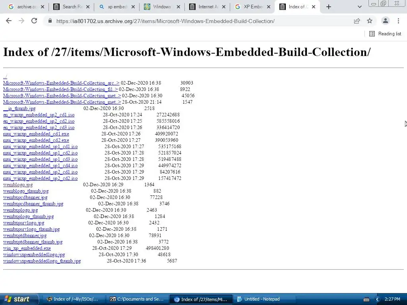Download mui_winxp_embedded_sp1_cd4.iso
407x305 pixels.
[x=40, y=166]
